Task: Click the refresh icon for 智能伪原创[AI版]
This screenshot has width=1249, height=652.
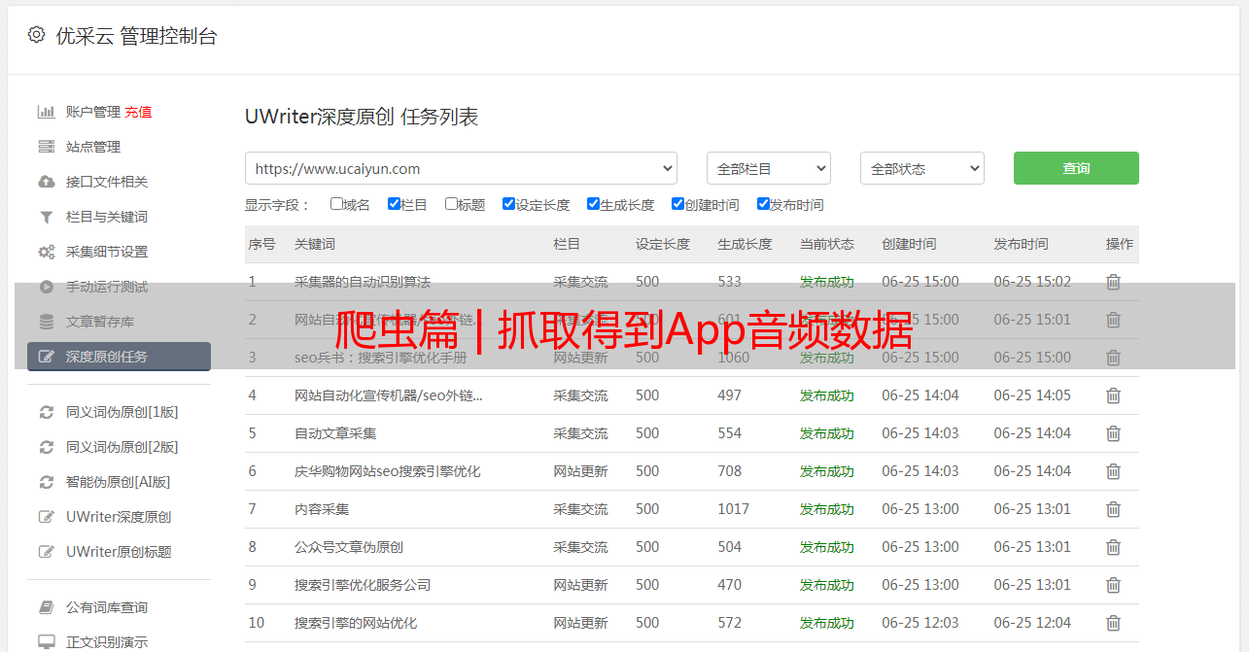Action: click(x=46, y=482)
